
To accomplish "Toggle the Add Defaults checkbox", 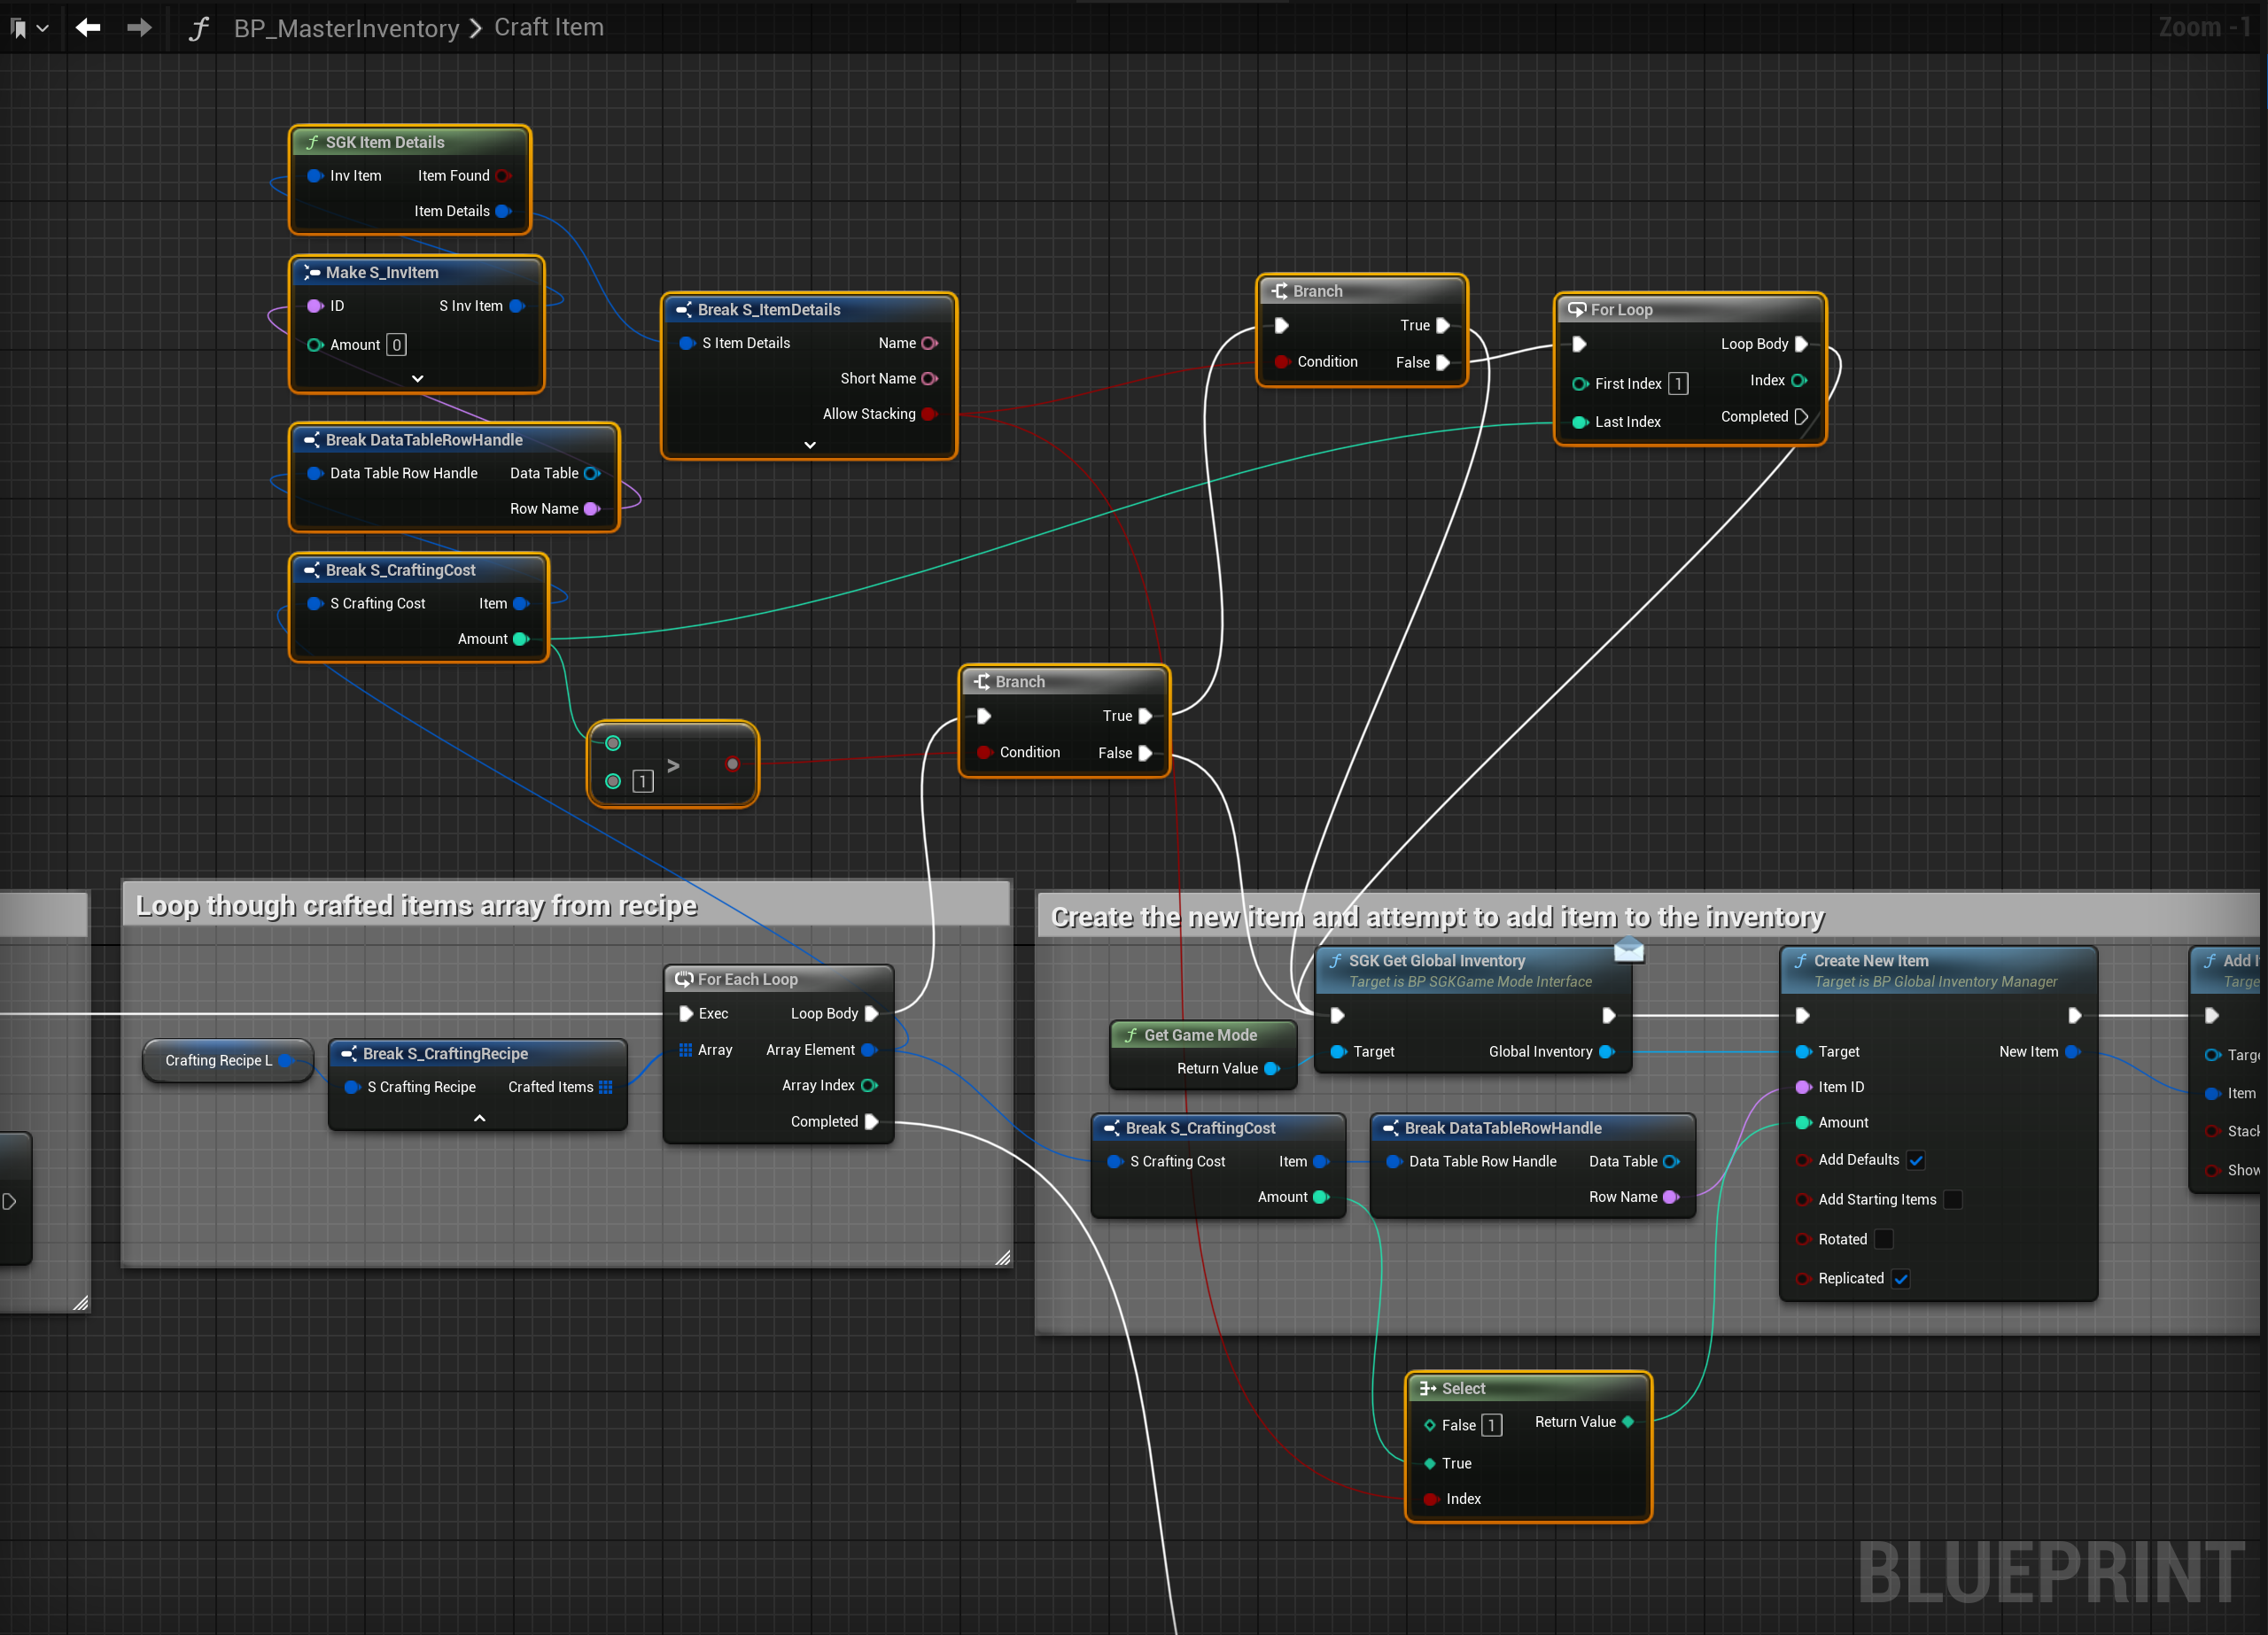I will tap(1915, 1160).
